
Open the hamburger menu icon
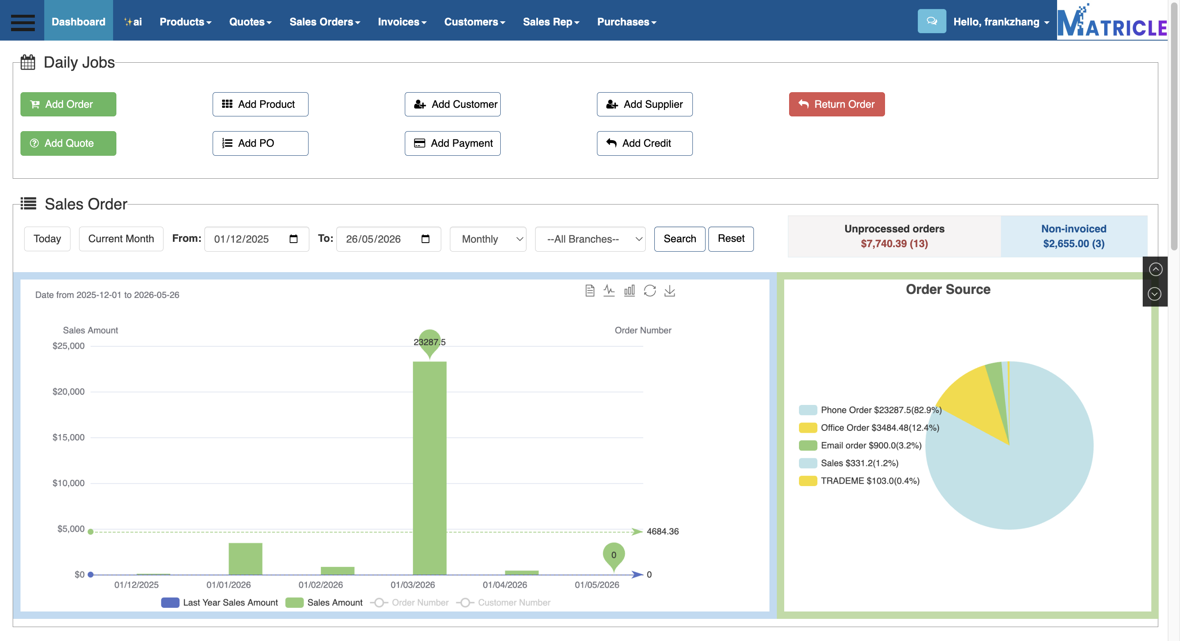[23, 22]
